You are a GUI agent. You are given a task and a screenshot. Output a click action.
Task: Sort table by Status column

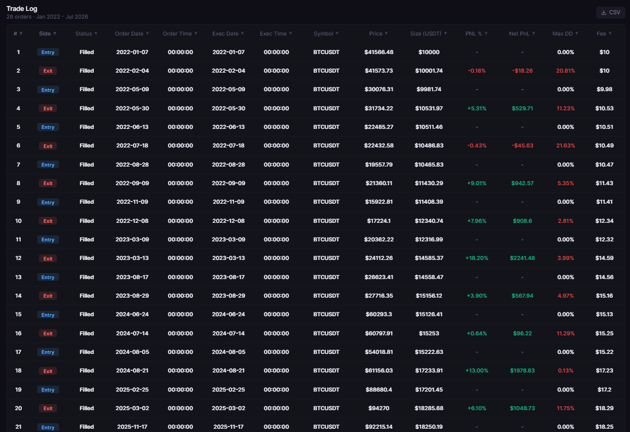(86, 34)
